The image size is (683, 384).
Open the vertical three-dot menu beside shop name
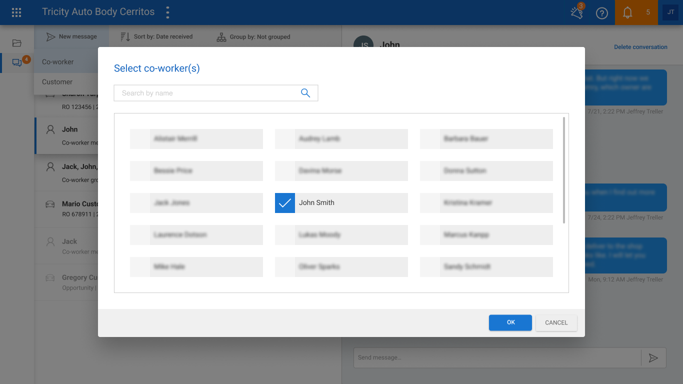167,12
